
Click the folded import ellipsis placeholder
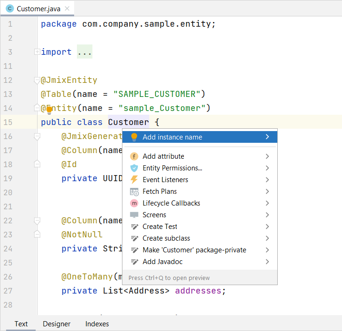pyautogui.click(x=84, y=52)
